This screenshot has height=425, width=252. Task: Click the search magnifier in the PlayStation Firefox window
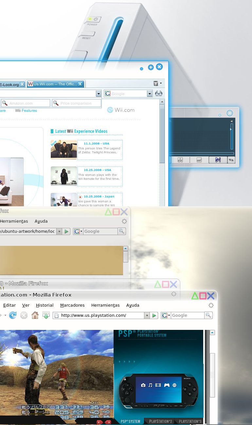[208, 315]
